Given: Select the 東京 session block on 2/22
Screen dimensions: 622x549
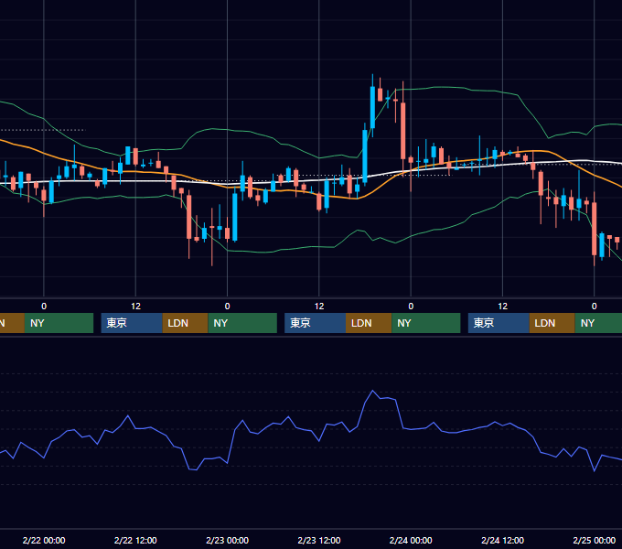Looking at the screenshot, I should click(x=132, y=323).
